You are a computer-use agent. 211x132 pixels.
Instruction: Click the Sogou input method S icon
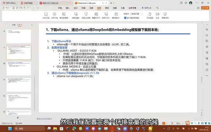point(188,123)
